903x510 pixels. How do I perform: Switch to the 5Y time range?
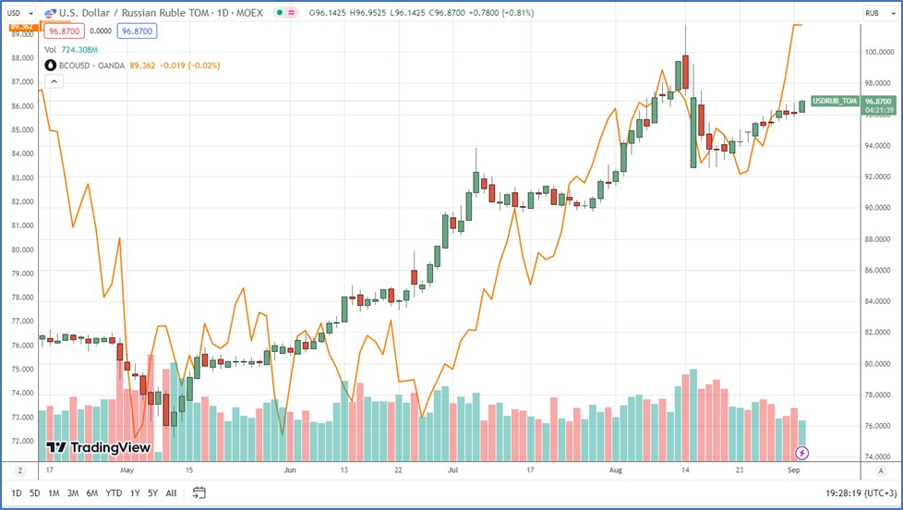152,493
